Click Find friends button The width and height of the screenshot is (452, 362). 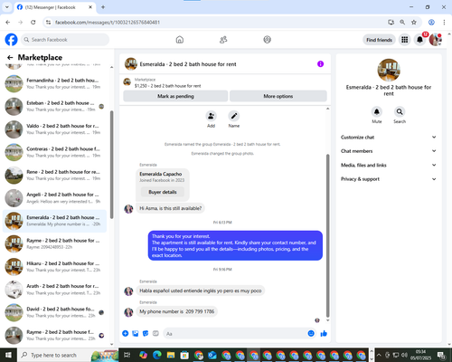point(379,40)
